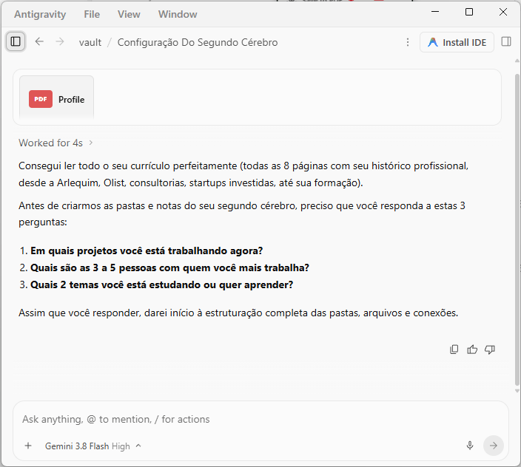Add an attachment with the plus icon
Screen dimensions: 521x467
click(28, 446)
